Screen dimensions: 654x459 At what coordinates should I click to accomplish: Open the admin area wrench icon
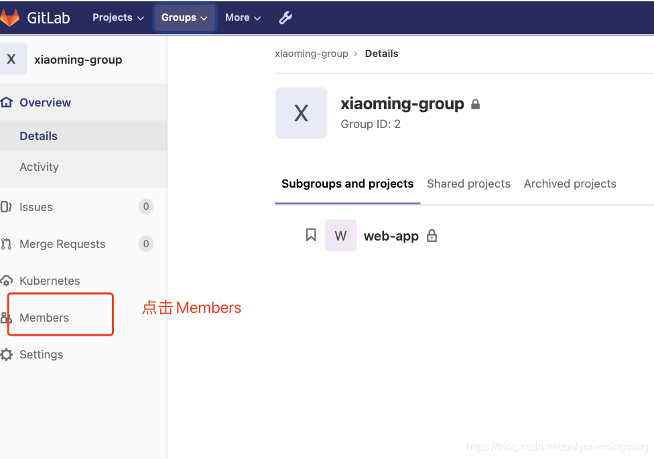pyautogui.click(x=285, y=17)
